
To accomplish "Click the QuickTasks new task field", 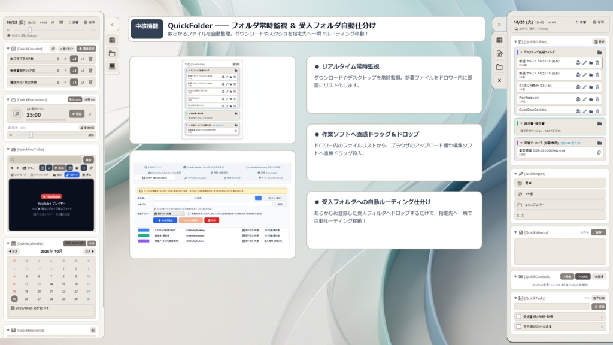I will coord(551,307).
